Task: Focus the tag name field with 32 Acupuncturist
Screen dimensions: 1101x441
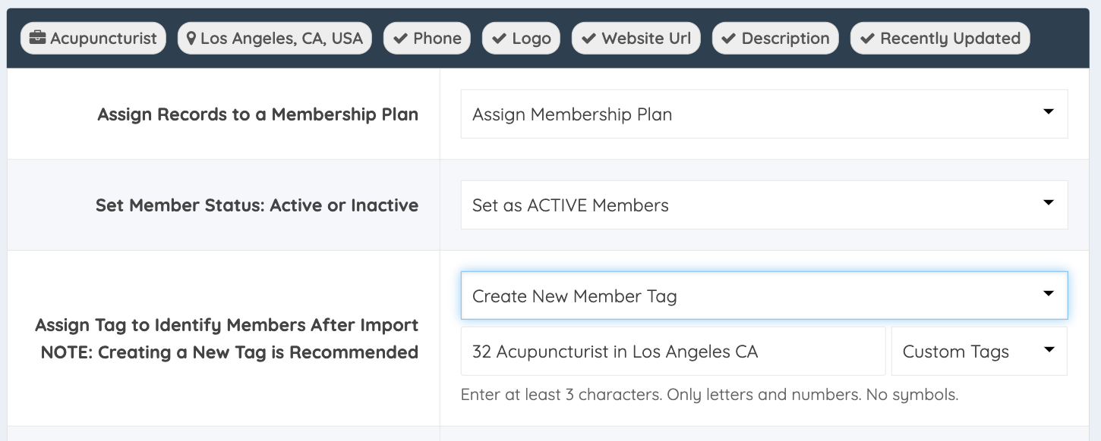Action: (x=673, y=352)
